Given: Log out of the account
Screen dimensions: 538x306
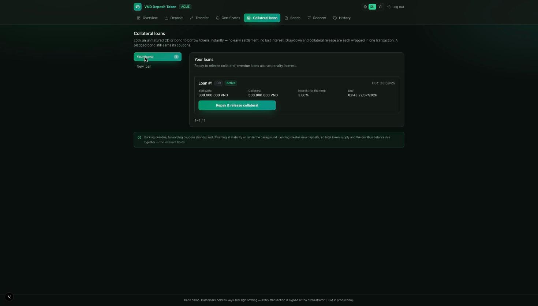Looking at the screenshot, I should pyautogui.click(x=396, y=7).
